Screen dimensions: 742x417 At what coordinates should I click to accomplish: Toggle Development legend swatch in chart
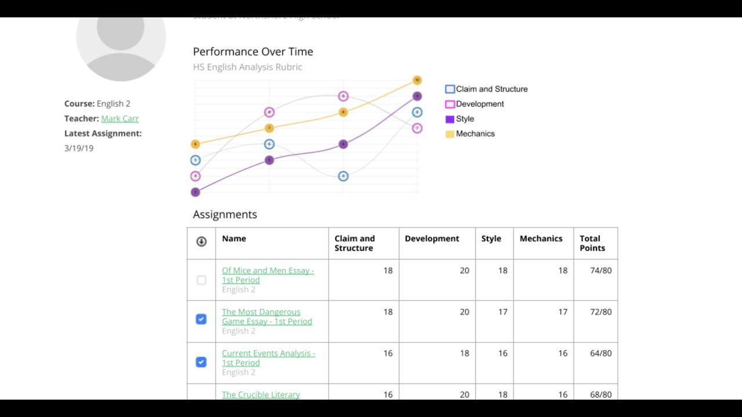[x=450, y=104]
